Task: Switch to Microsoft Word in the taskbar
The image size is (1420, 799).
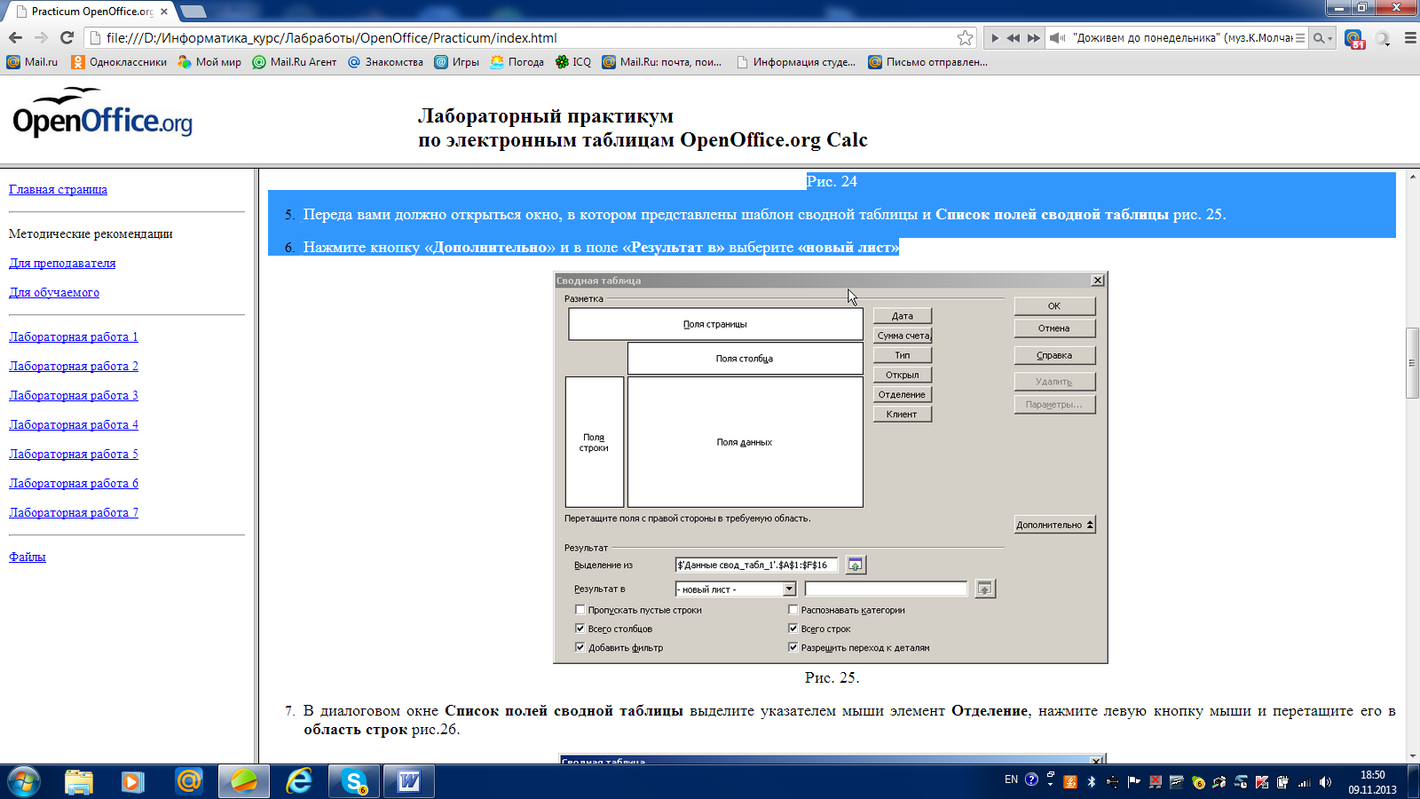Action: (x=409, y=781)
